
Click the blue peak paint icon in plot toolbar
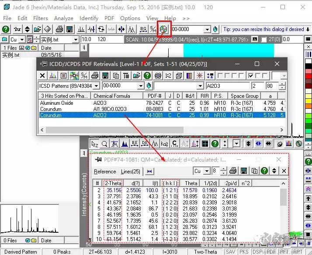point(125,144)
